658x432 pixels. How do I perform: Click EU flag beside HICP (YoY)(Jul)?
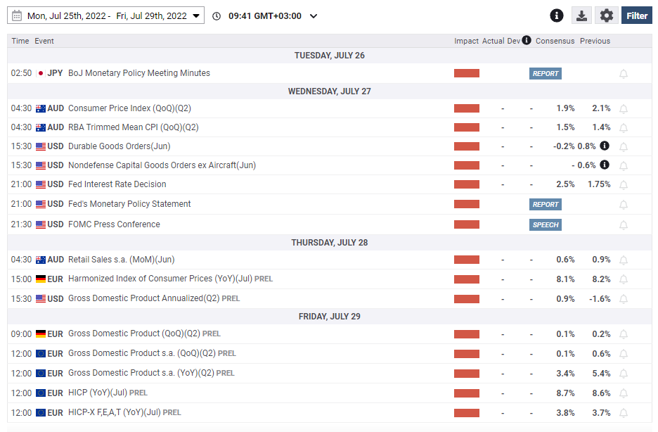click(x=41, y=393)
